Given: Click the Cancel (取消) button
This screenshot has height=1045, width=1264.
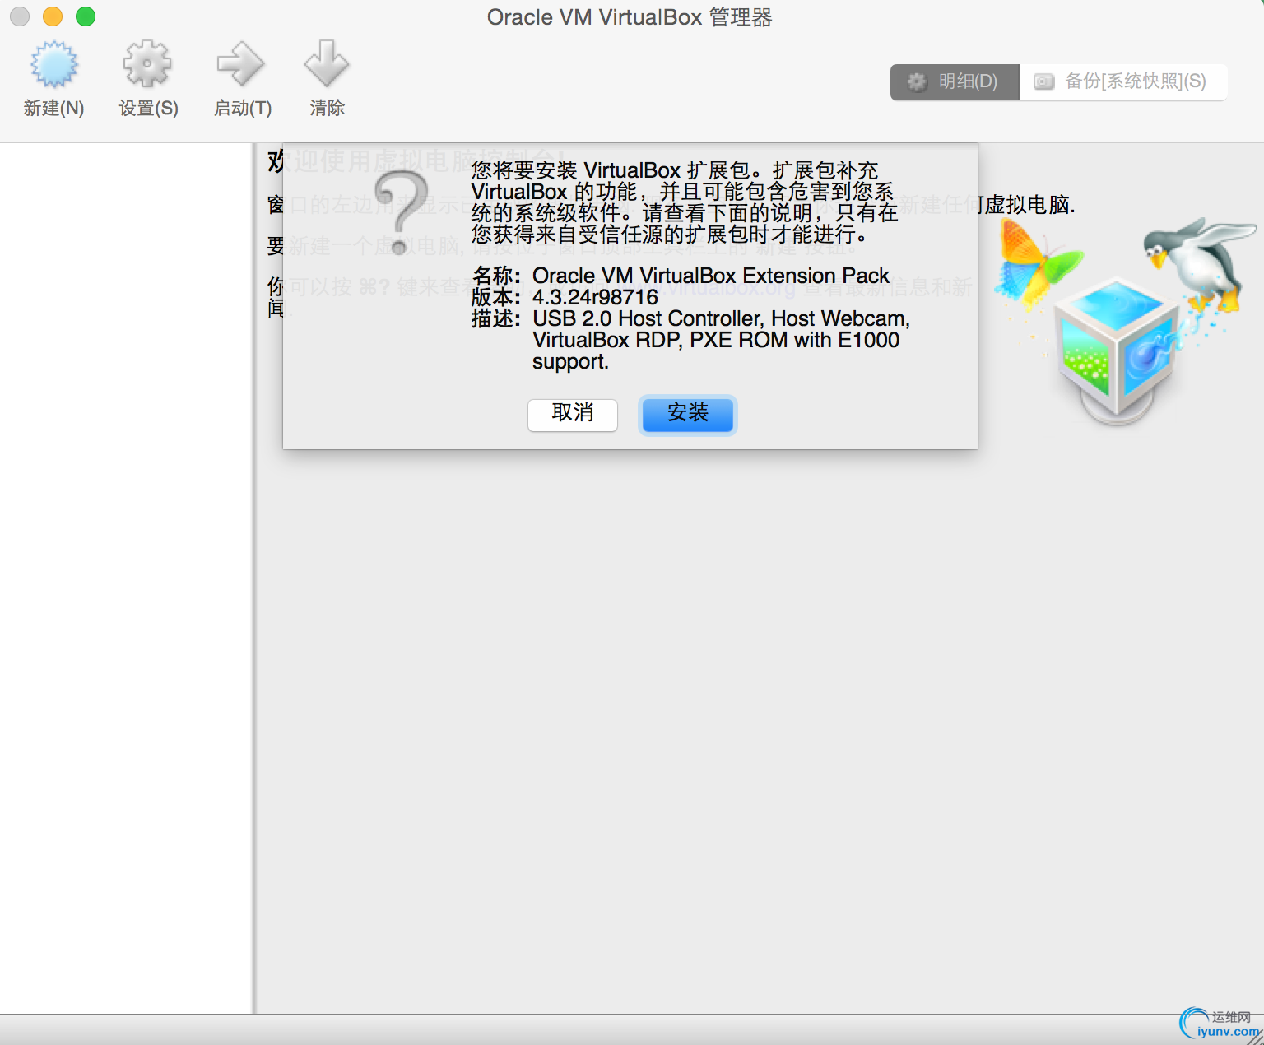Looking at the screenshot, I should tap(573, 414).
